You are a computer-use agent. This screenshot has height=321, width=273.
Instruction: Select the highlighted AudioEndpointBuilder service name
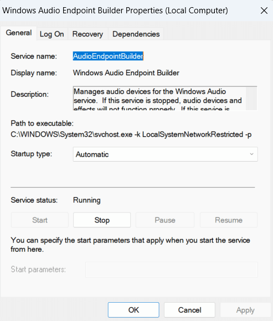(108, 56)
